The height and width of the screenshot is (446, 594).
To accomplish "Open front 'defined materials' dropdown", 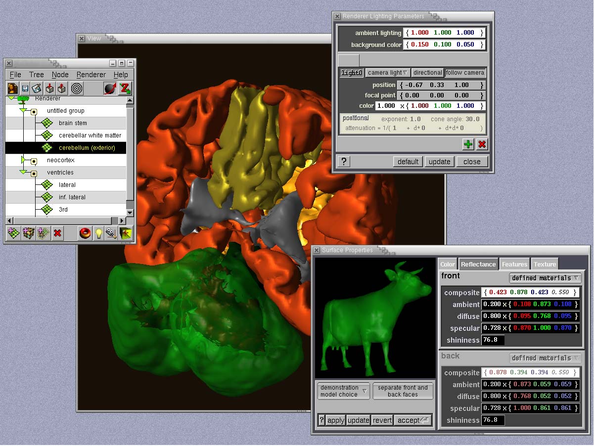I will coord(545,278).
